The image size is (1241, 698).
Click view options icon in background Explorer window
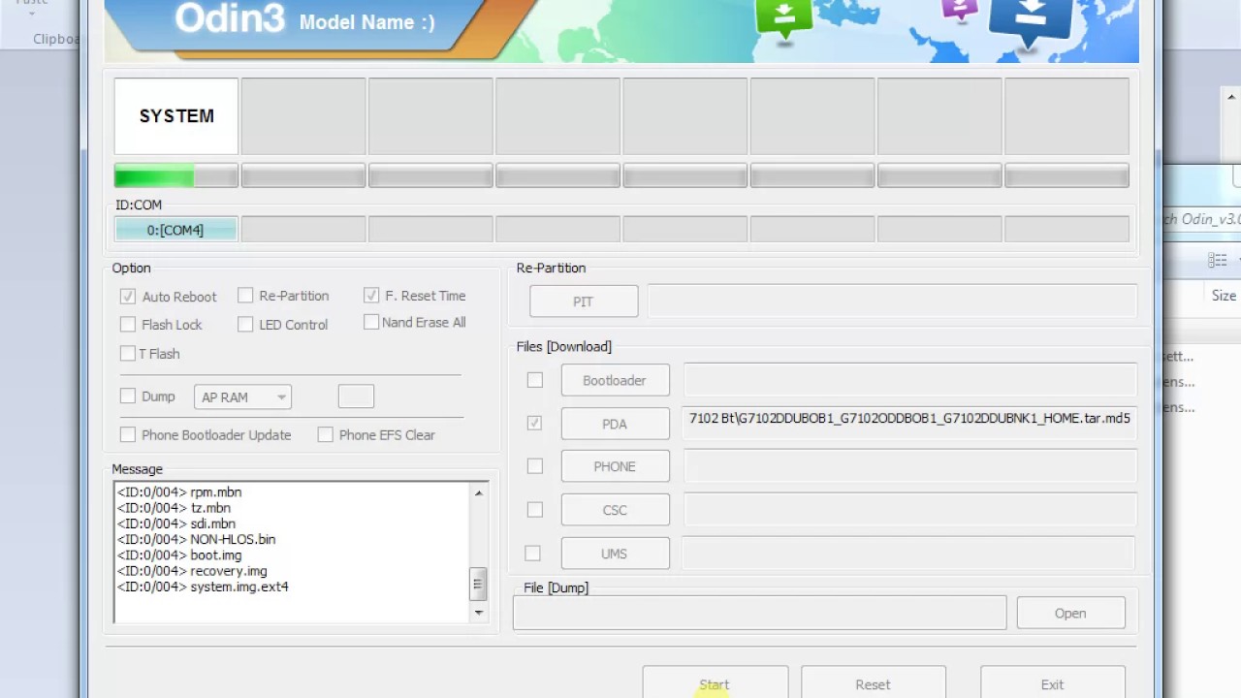[x=1218, y=260]
